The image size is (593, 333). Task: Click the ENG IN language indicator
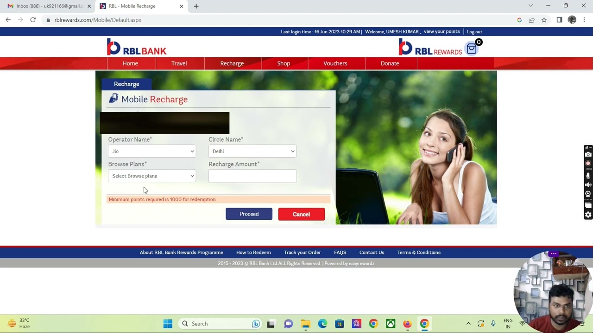pyautogui.click(x=508, y=324)
